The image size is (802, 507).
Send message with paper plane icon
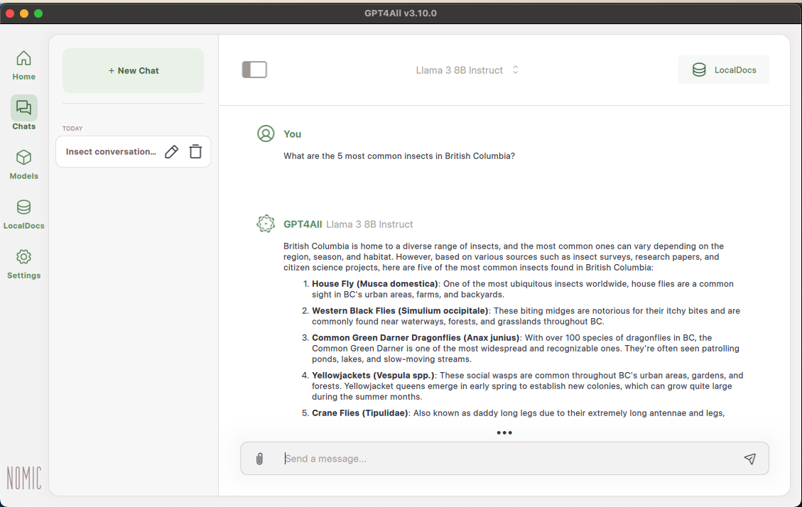[749, 459]
